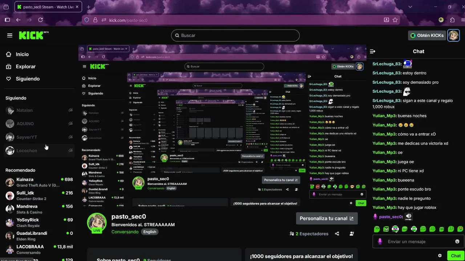Open recommended channel LACOBRAAA
This screenshot has width=465, height=261.
pyautogui.click(x=39, y=249)
